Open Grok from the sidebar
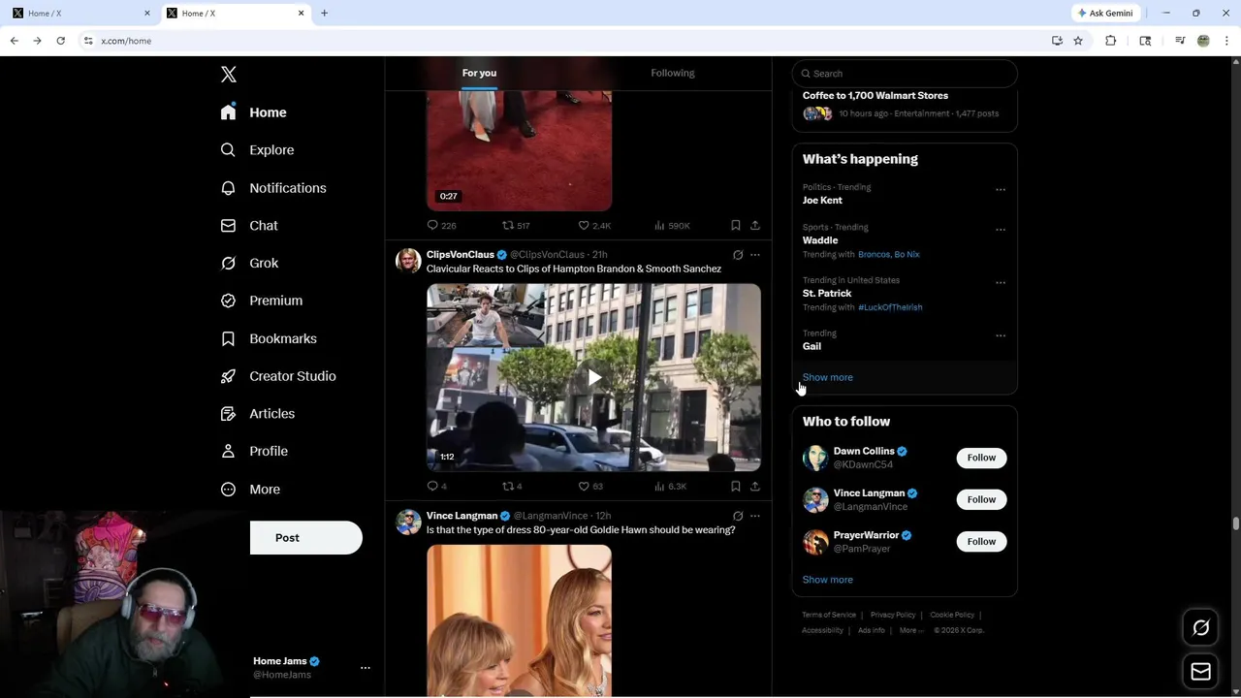 [x=249, y=263]
